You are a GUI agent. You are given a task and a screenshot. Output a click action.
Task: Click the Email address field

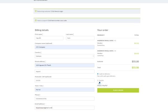64,108
